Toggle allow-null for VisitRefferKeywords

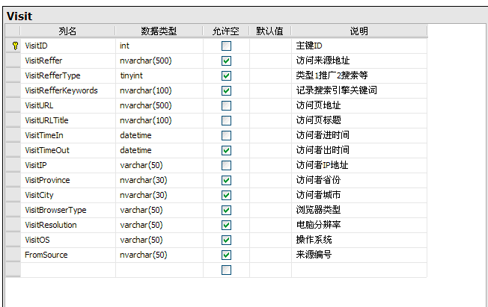pos(226,90)
